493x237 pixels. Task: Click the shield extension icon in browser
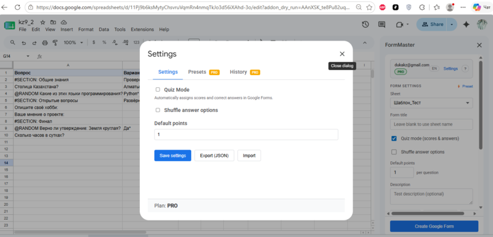pyautogui.click(x=409, y=7)
